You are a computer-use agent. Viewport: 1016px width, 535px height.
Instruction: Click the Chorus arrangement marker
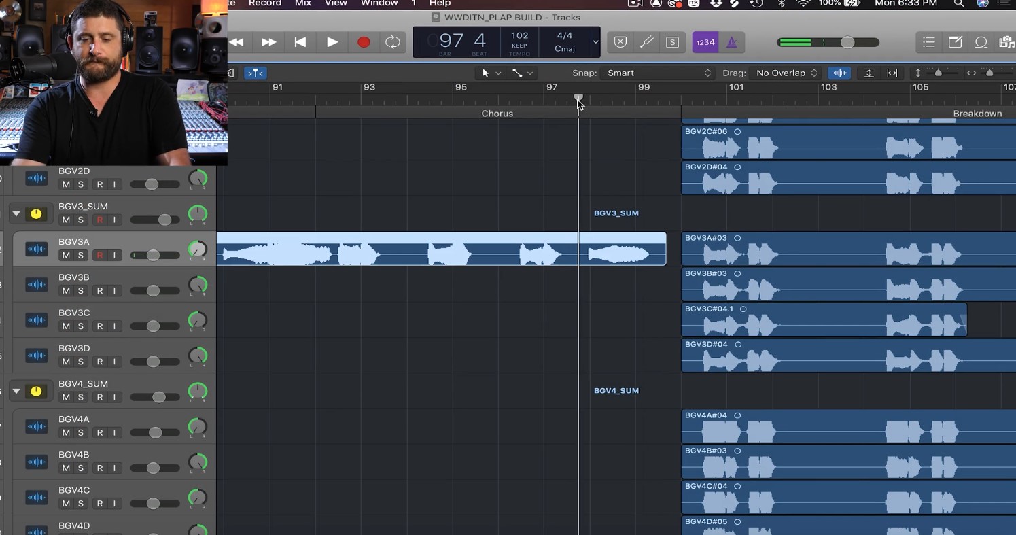tap(497, 114)
